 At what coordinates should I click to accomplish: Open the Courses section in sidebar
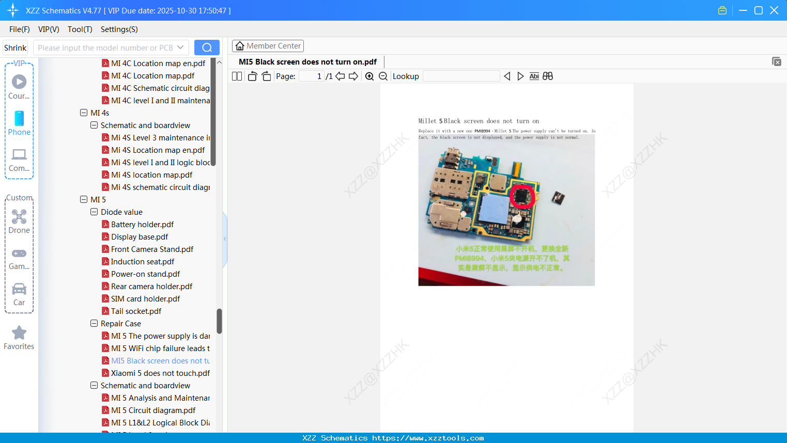tap(19, 87)
